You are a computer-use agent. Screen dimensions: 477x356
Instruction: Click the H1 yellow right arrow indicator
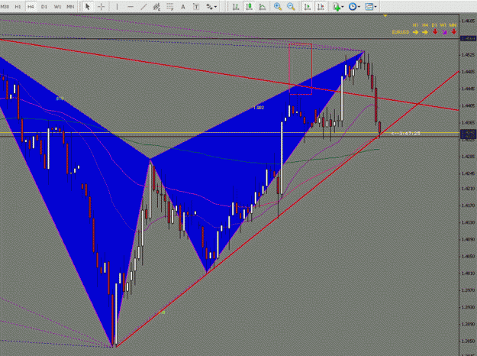[415, 32]
